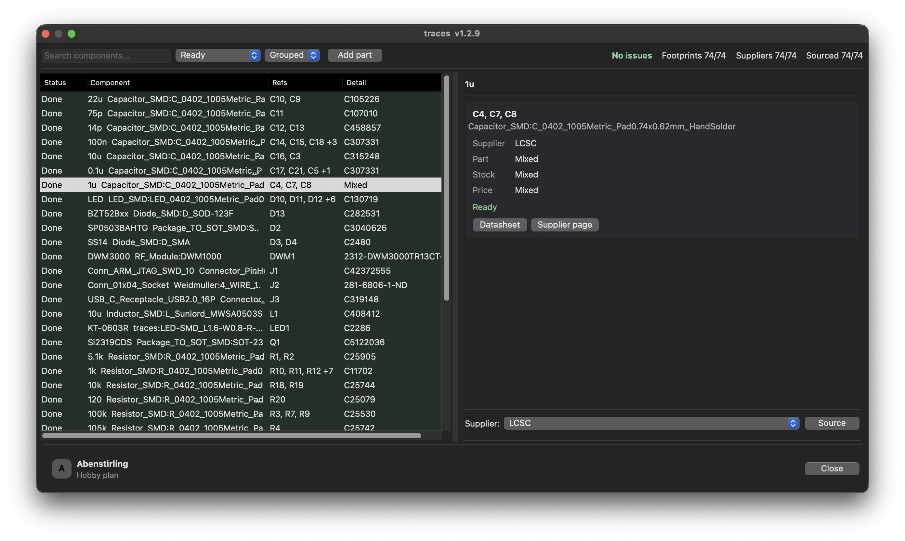Click the Detail column header

click(x=356, y=82)
